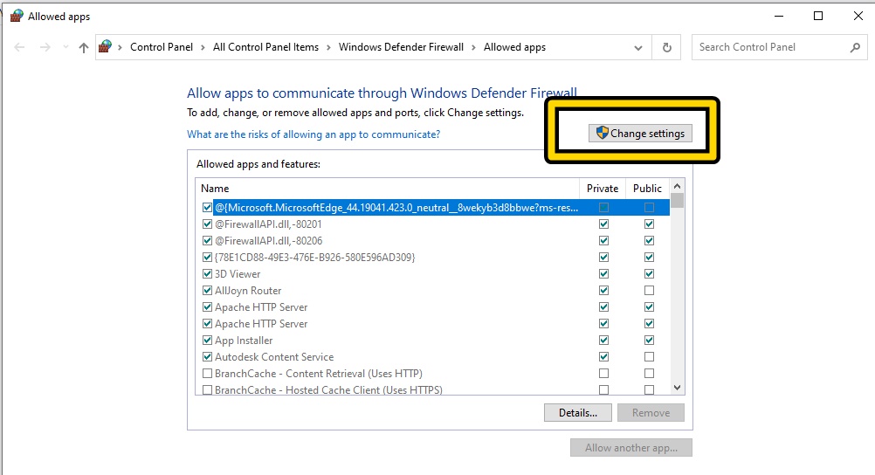The image size is (875, 475).
Task: Click the firewall icon in address bar
Action: (105, 47)
